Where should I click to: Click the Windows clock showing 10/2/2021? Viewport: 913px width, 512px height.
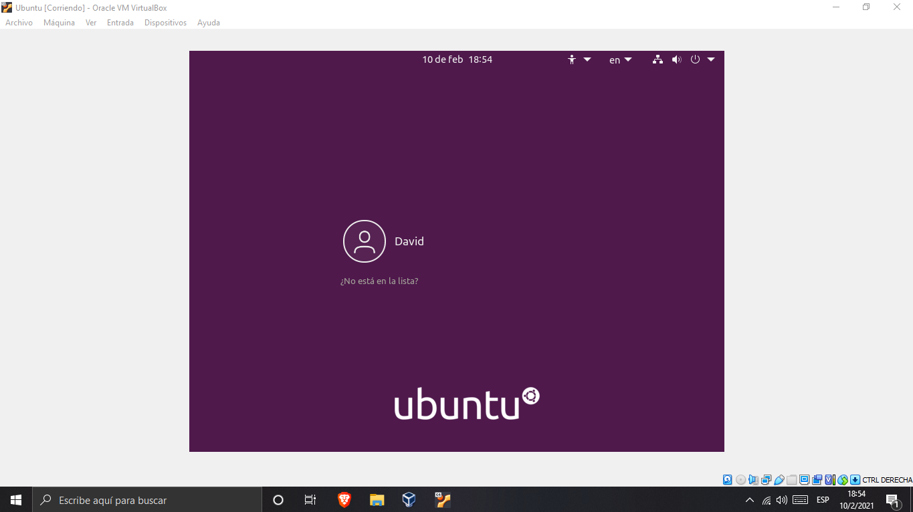click(857, 499)
